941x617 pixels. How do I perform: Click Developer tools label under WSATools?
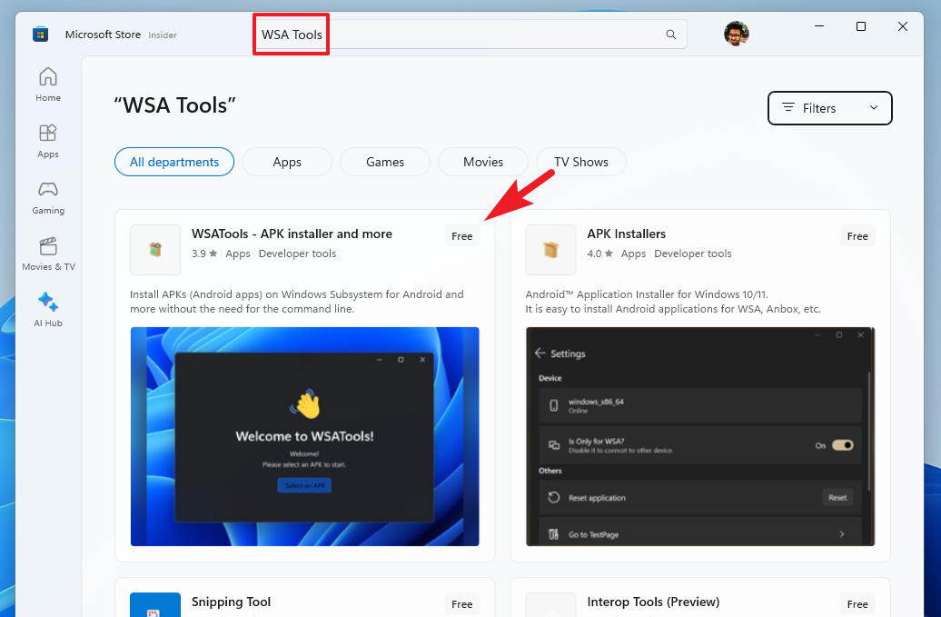click(297, 254)
